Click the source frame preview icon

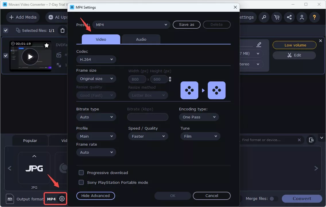click(189, 90)
